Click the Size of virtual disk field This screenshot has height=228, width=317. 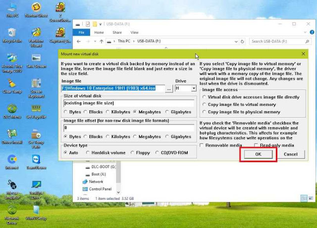coord(129,103)
